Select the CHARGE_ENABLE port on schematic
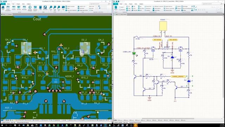 (178, 77)
